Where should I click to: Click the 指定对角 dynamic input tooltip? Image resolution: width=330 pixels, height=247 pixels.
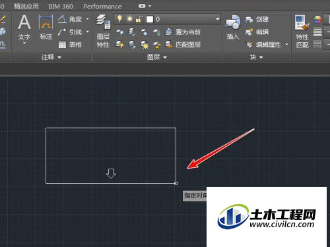click(195, 196)
